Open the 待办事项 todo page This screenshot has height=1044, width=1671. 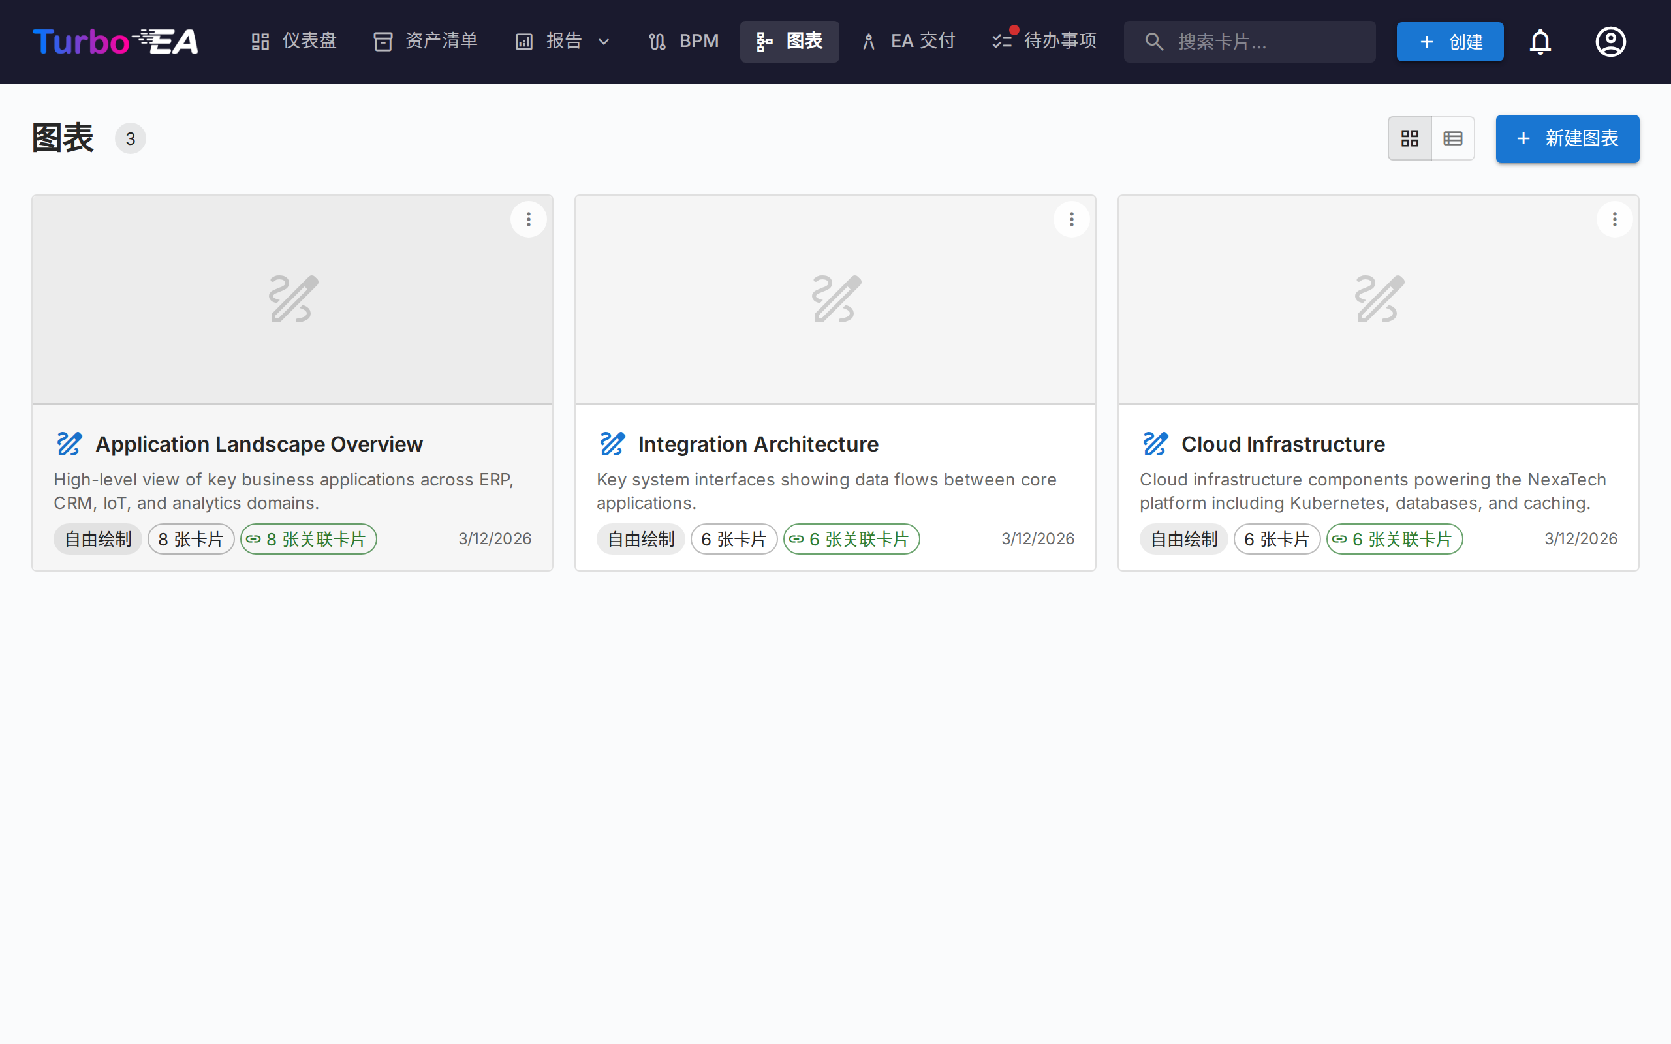[1044, 41]
